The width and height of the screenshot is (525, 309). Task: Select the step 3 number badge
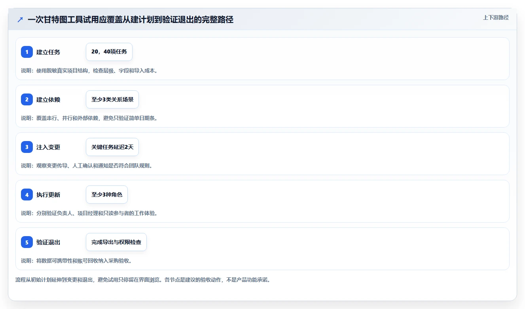point(27,147)
